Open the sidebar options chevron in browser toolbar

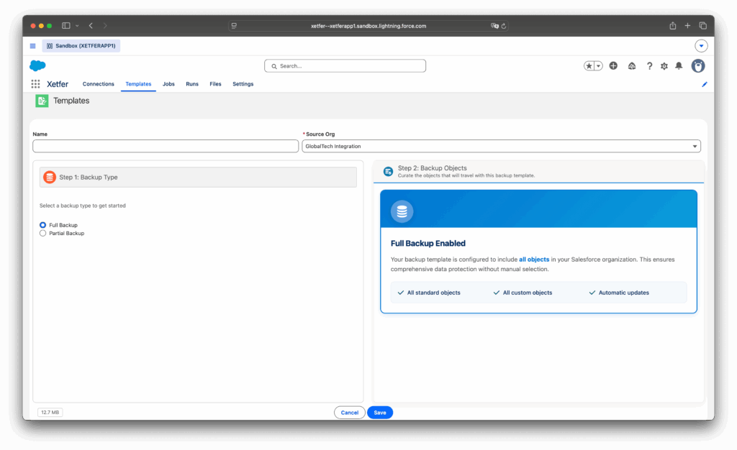coord(77,26)
